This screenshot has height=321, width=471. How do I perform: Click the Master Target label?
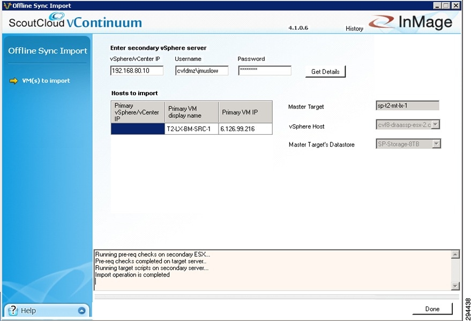pyautogui.click(x=306, y=107)
